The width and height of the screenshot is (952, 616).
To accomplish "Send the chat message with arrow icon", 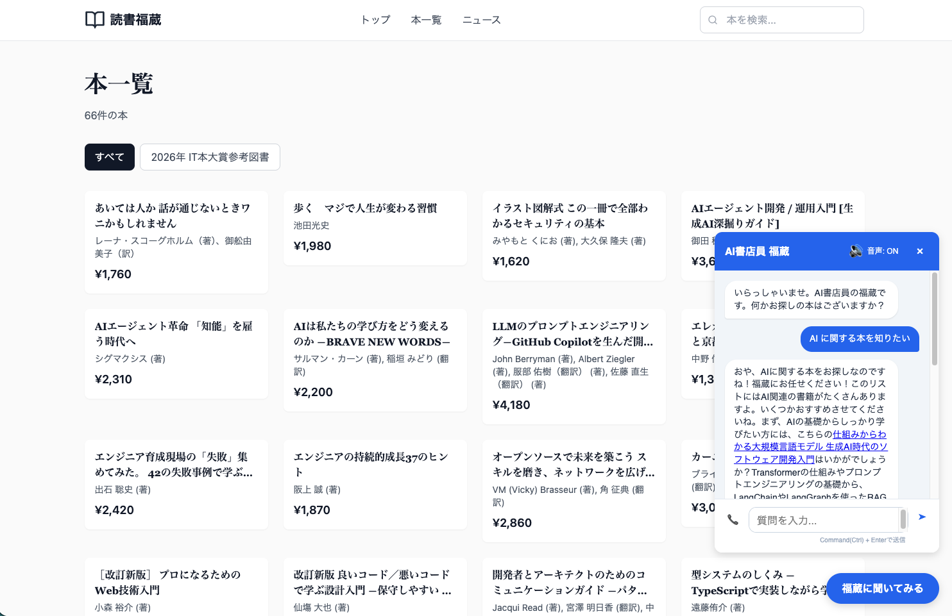I will tap(922, 517).
